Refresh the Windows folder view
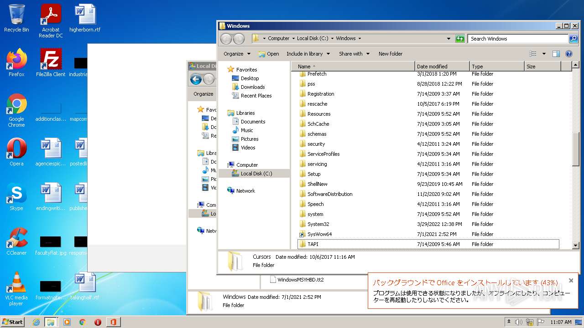This screenshot has width=584, height=328. tap(460, 39)
